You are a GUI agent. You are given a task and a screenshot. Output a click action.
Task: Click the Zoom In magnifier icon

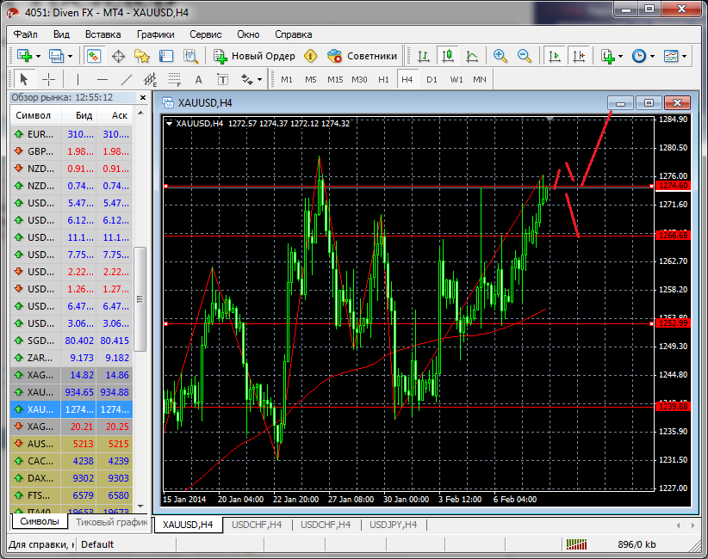pos(500,56)
